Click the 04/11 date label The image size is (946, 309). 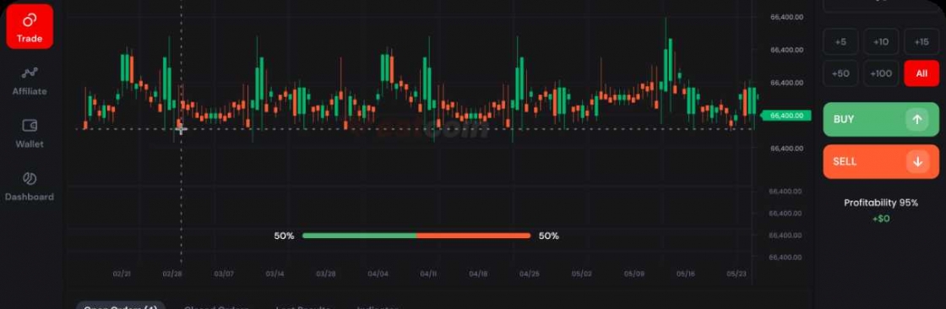click(x=428, y=274)
